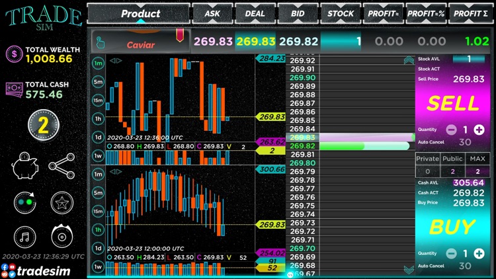The height and width of the screenshot is (279, 496).
Task: Click the green bid volume bar at 269.82
Action: click(x=364, y=146)
